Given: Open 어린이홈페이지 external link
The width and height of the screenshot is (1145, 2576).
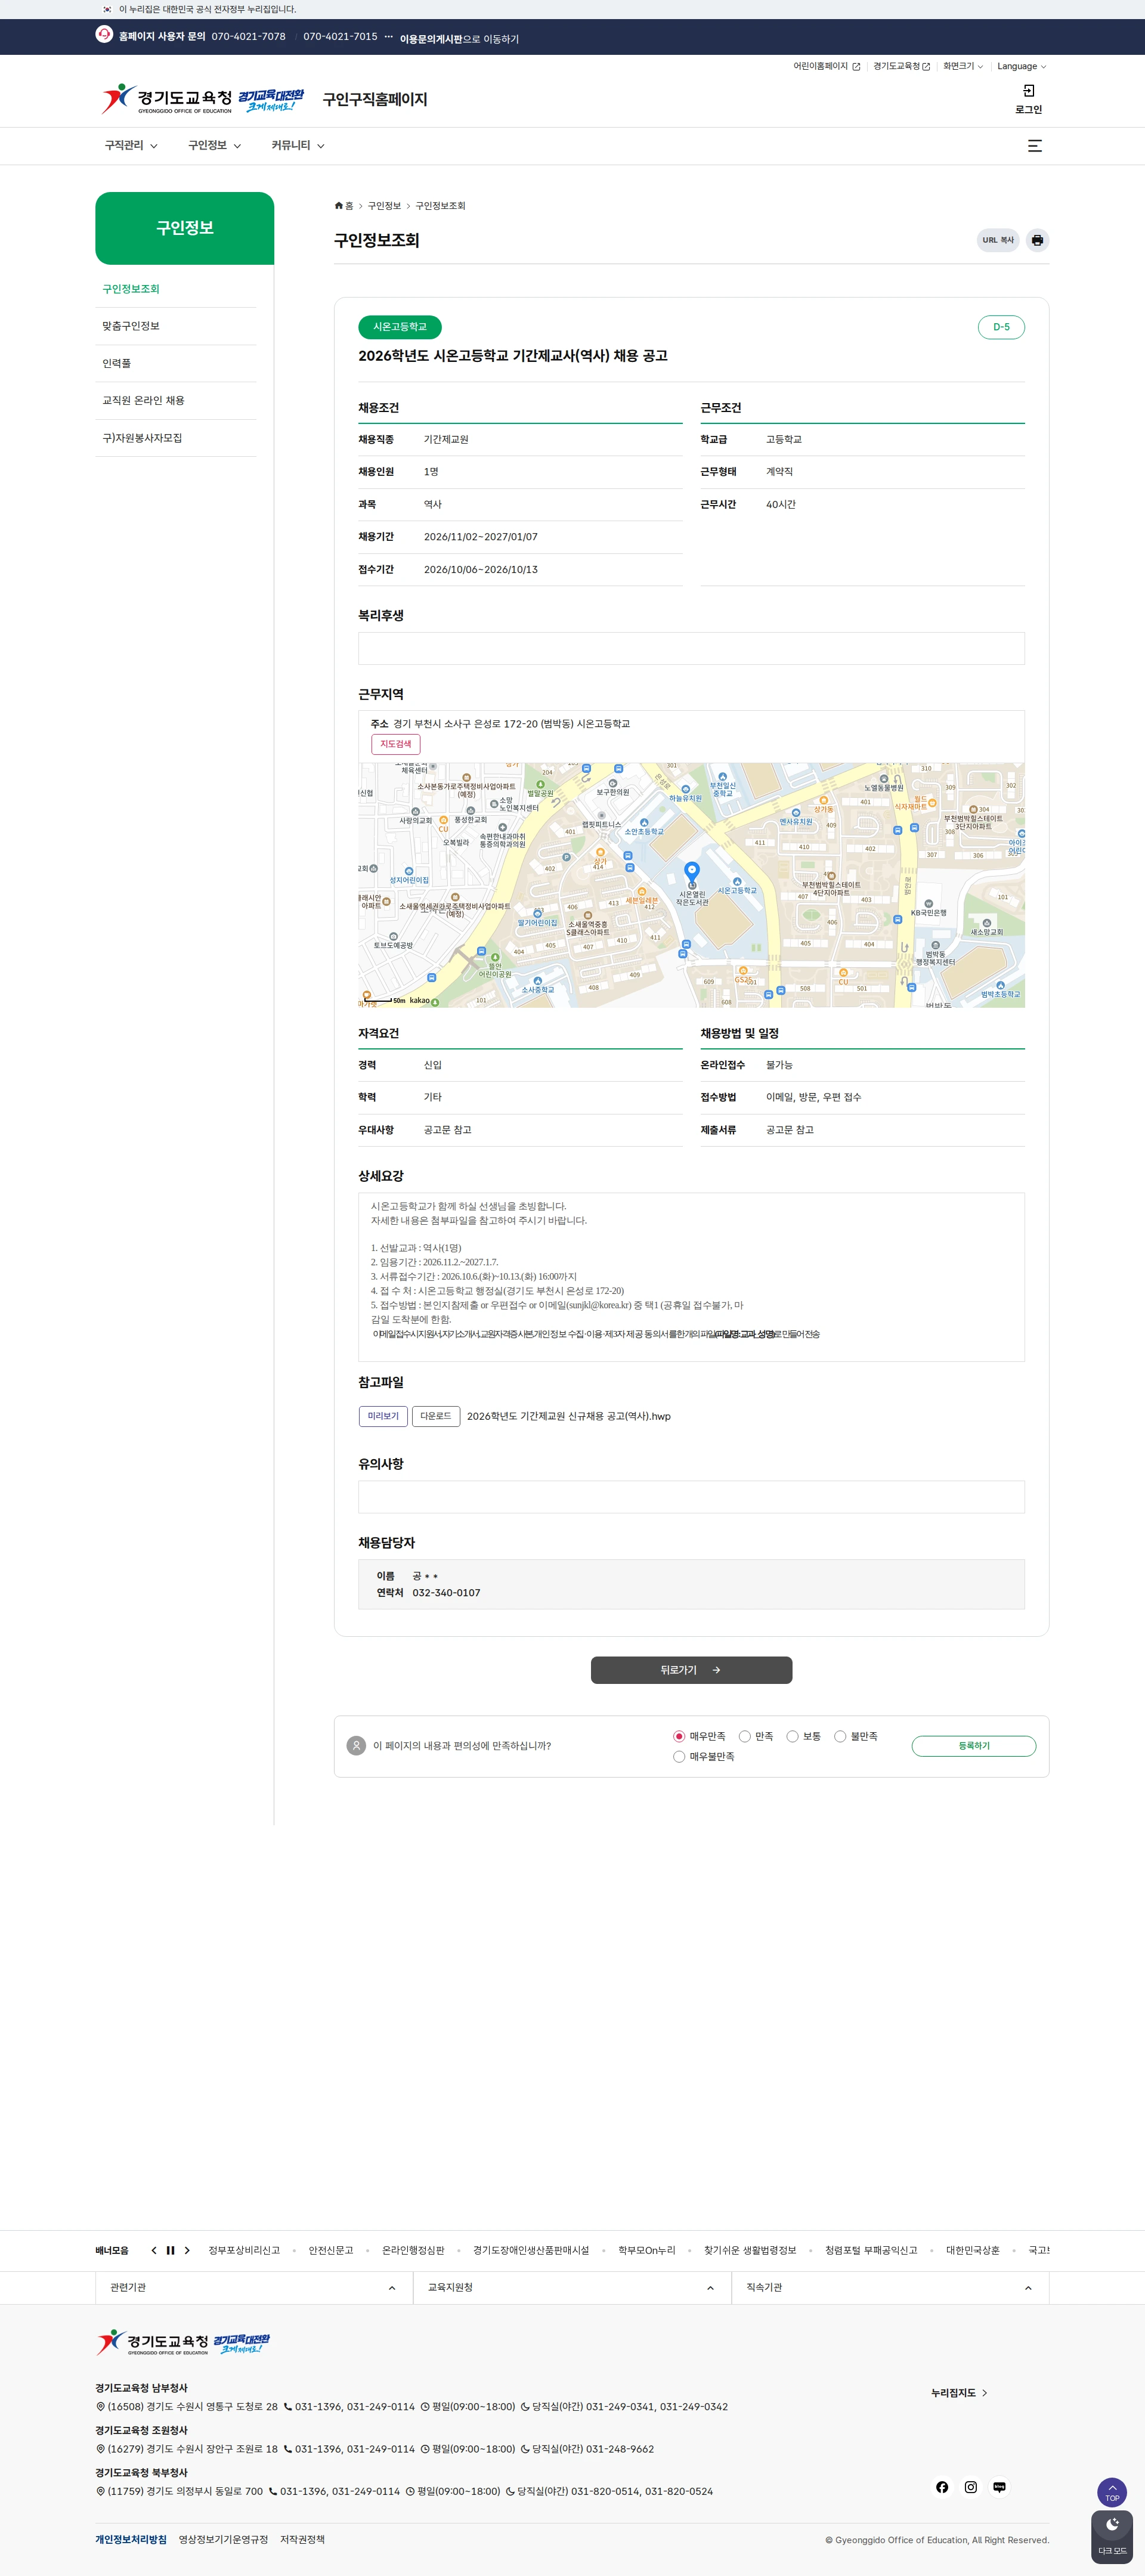Looking at the screenshot, I should tap(826, 66).
